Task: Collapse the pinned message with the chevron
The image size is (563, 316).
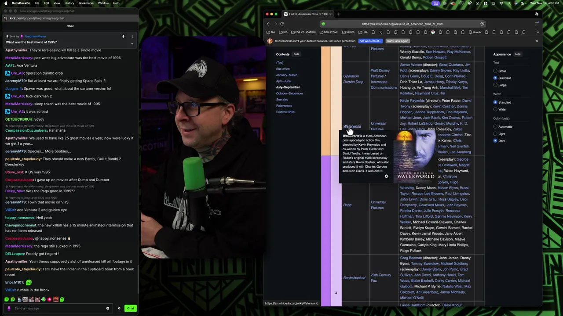Action: pos(132,43)
